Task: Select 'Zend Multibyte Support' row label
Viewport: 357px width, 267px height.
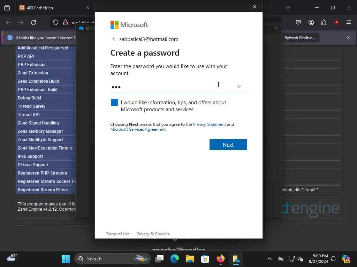Action: click(x=40, y=140)
